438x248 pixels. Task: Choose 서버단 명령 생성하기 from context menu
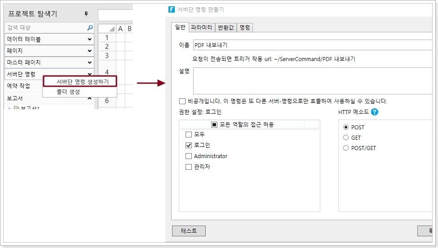pos(82,82)
